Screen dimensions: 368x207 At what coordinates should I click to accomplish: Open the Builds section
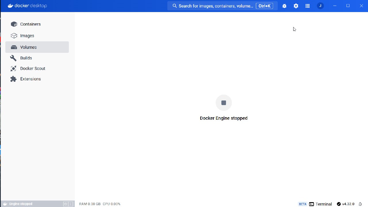pos(26,58)
